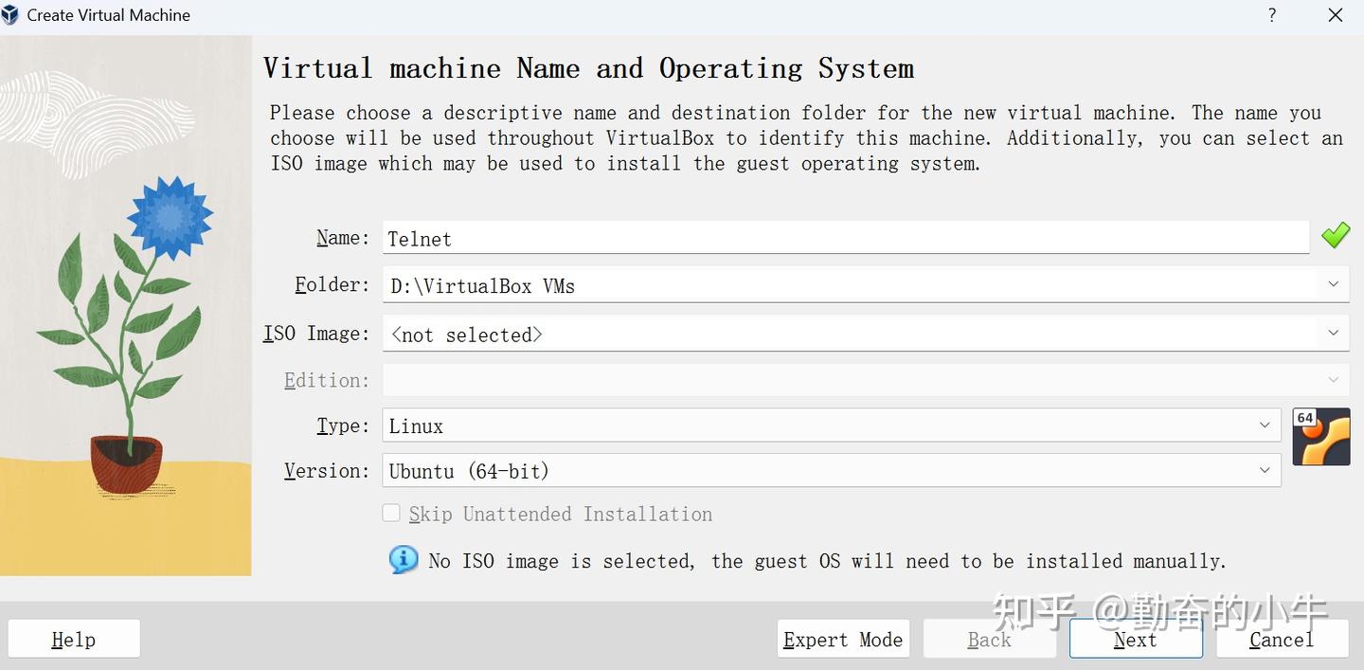Open the ISO Image dropdown
Screen dimensions: 1364x670
pos(1333,334)
